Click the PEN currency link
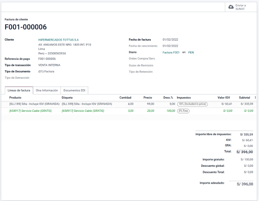259x201 pixels. pos(191,52)
